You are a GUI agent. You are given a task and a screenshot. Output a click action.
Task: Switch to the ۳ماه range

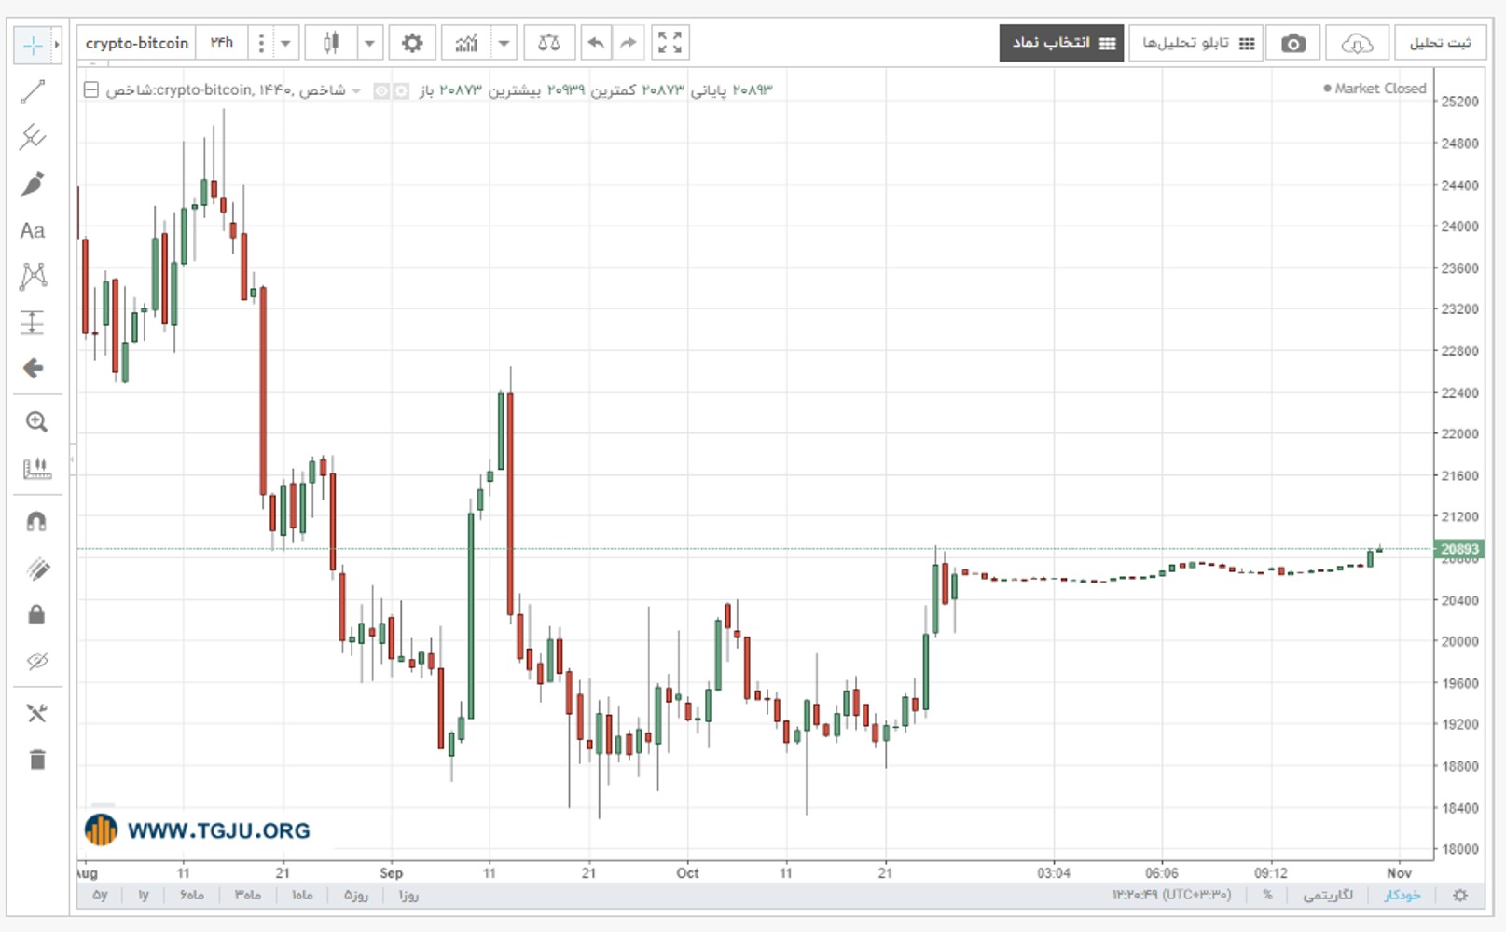click(247, 895)
